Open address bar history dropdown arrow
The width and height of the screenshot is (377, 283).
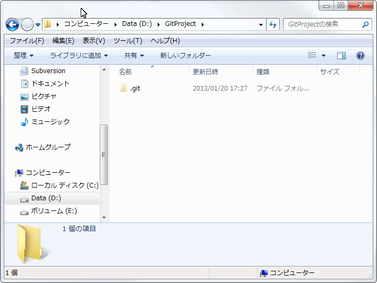(261, 24)
